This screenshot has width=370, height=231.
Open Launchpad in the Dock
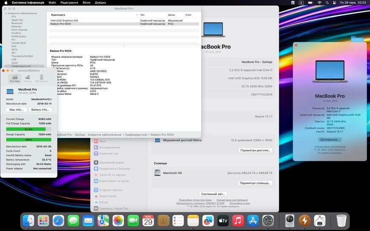coord(43,221)
